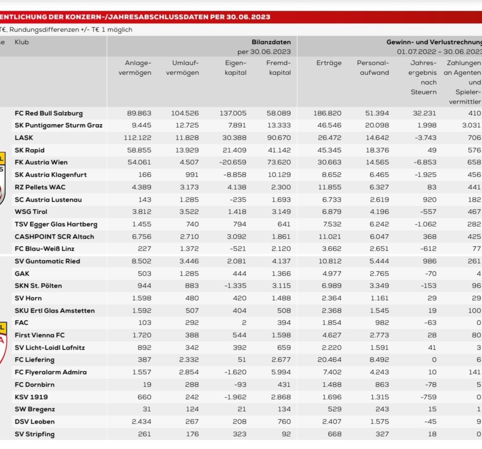The height and width of the screenshot is (449, 482).
Task: Click the FC Flyeralarm Admira club name
Action: 50,372
